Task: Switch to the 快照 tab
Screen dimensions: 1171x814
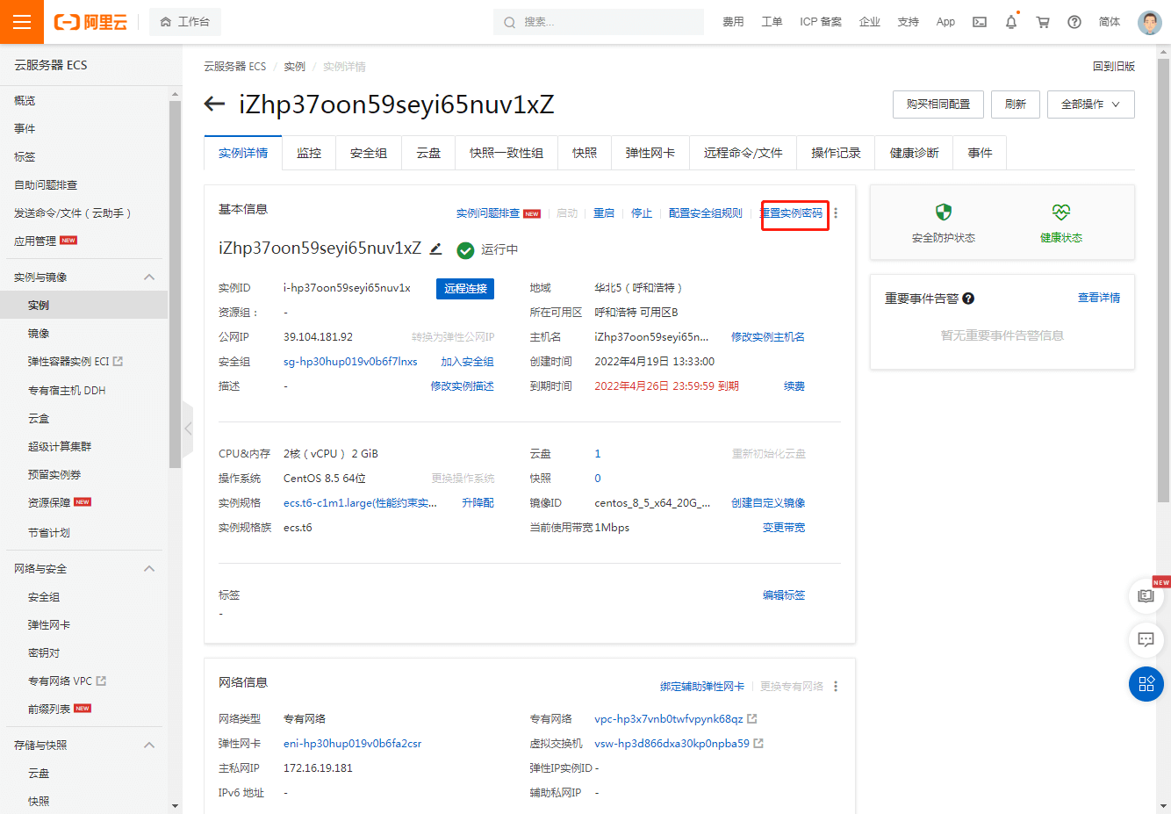Action: (x=585, y=153)
